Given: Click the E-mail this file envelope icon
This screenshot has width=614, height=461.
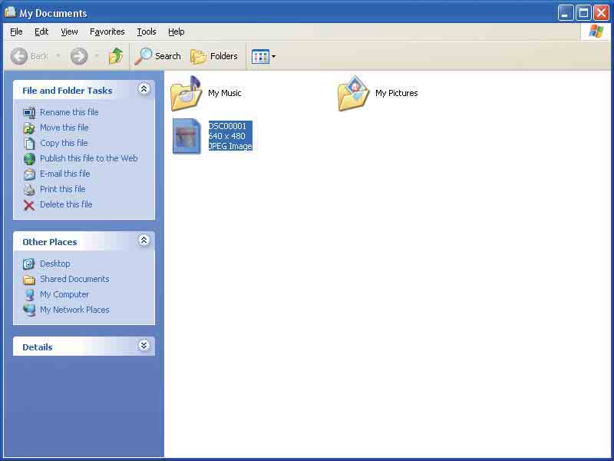Looking at the screenshot, I should click(x=29, y=174).
